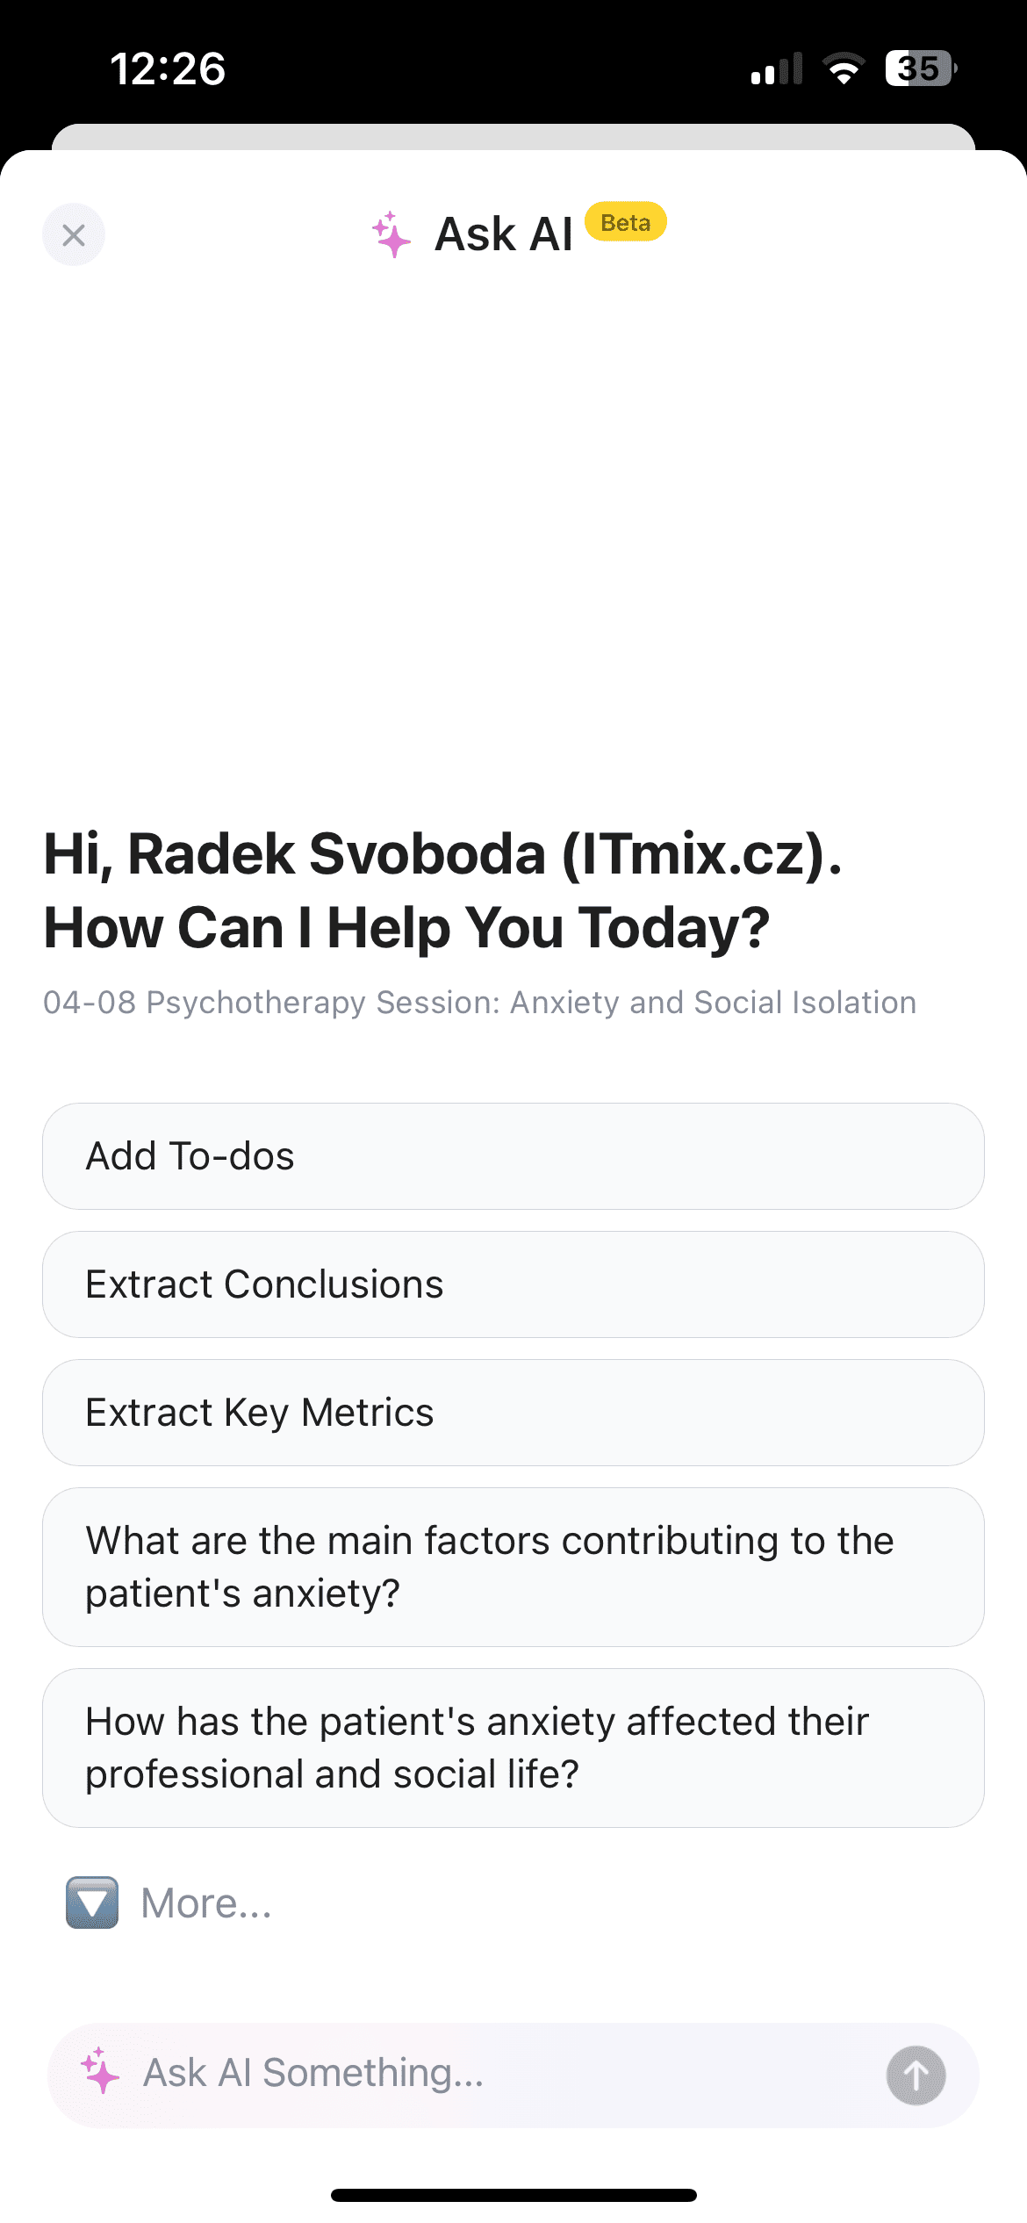Tap the 12:26 clock in status bar
This screenshot has height=2223, width=1027.
click(x=168, y=68)
